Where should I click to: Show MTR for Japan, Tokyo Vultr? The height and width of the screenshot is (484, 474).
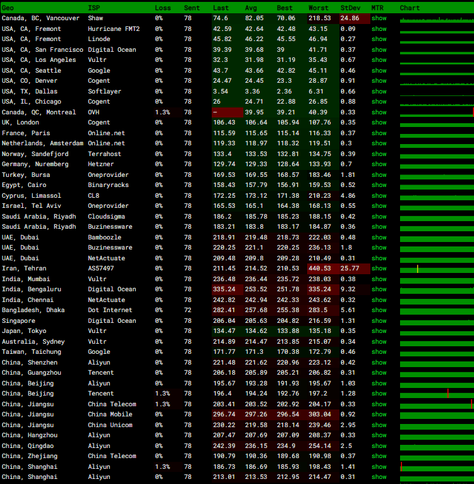(379, 331)
